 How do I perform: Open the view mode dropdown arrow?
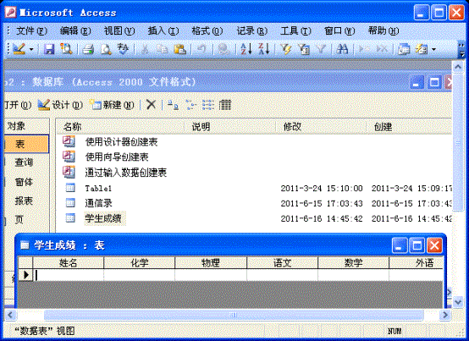31,49
